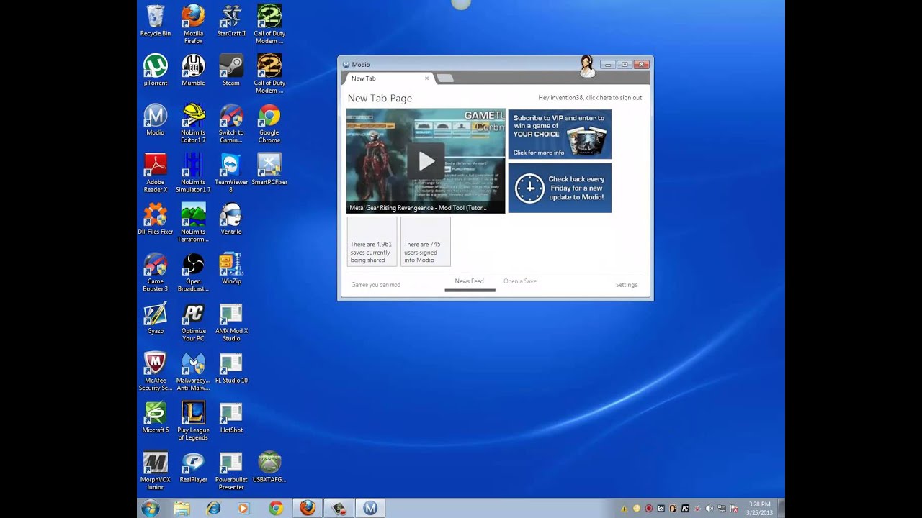
Task: Select the FL Studio 10 icon
Action: [231, 368]
